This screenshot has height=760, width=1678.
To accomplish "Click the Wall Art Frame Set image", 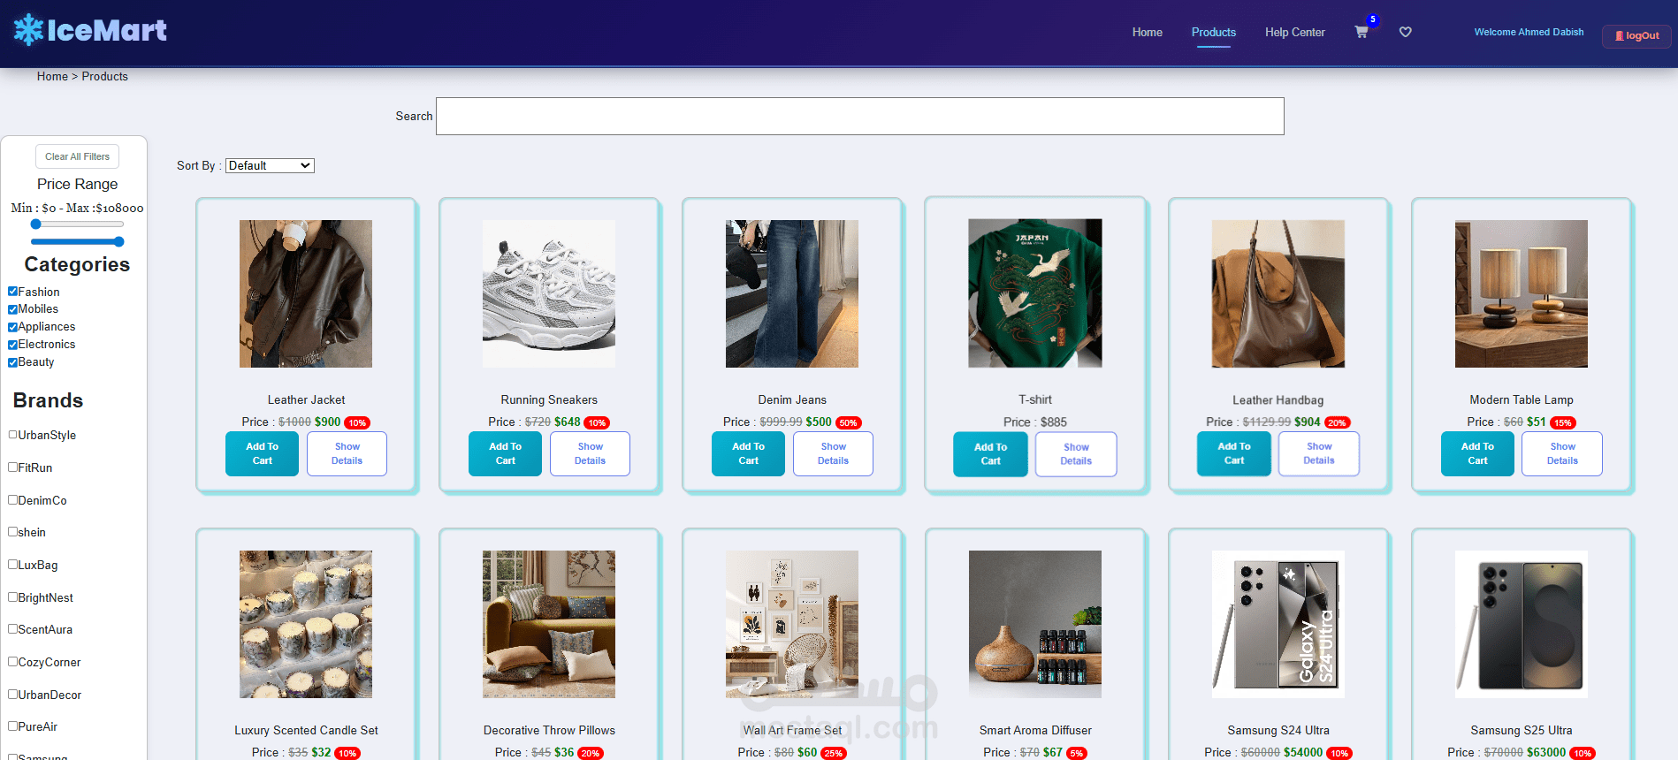I will tap(792, 624).
